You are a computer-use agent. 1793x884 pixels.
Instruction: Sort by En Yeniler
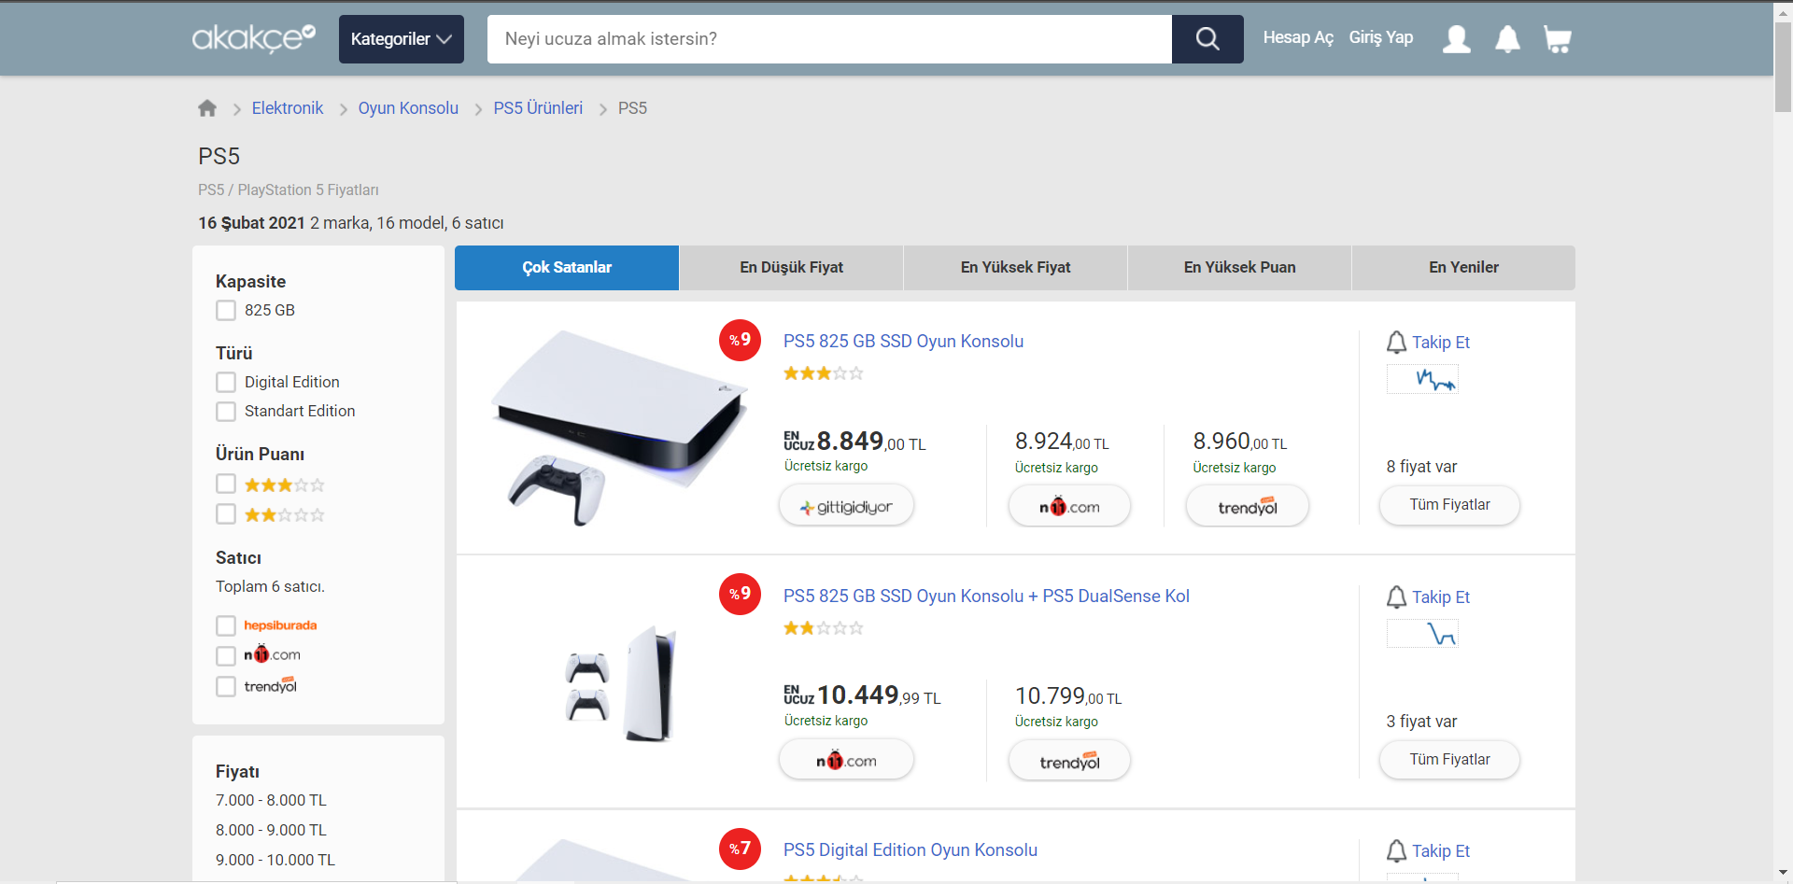pos(1463,268)
